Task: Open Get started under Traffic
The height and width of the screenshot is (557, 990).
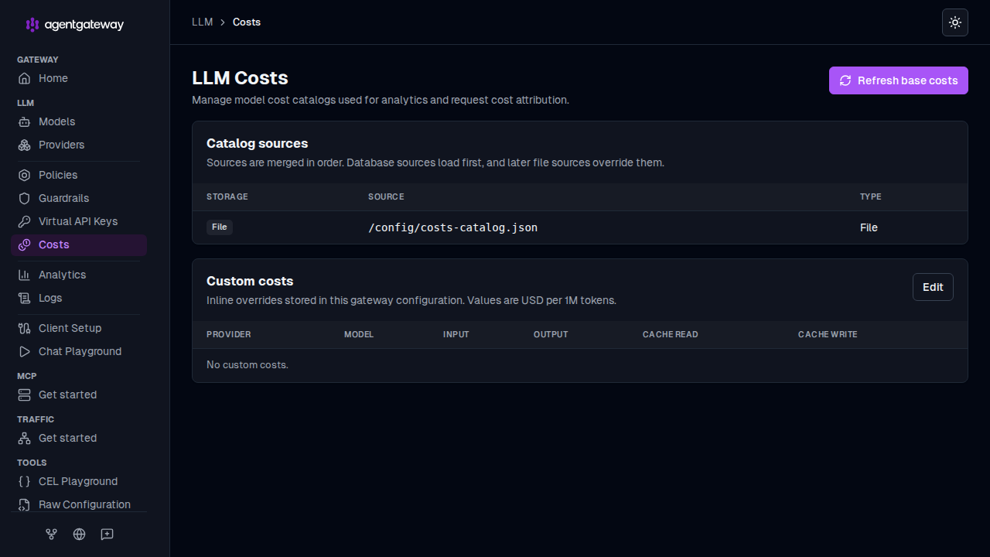Action: coord(79,438)
